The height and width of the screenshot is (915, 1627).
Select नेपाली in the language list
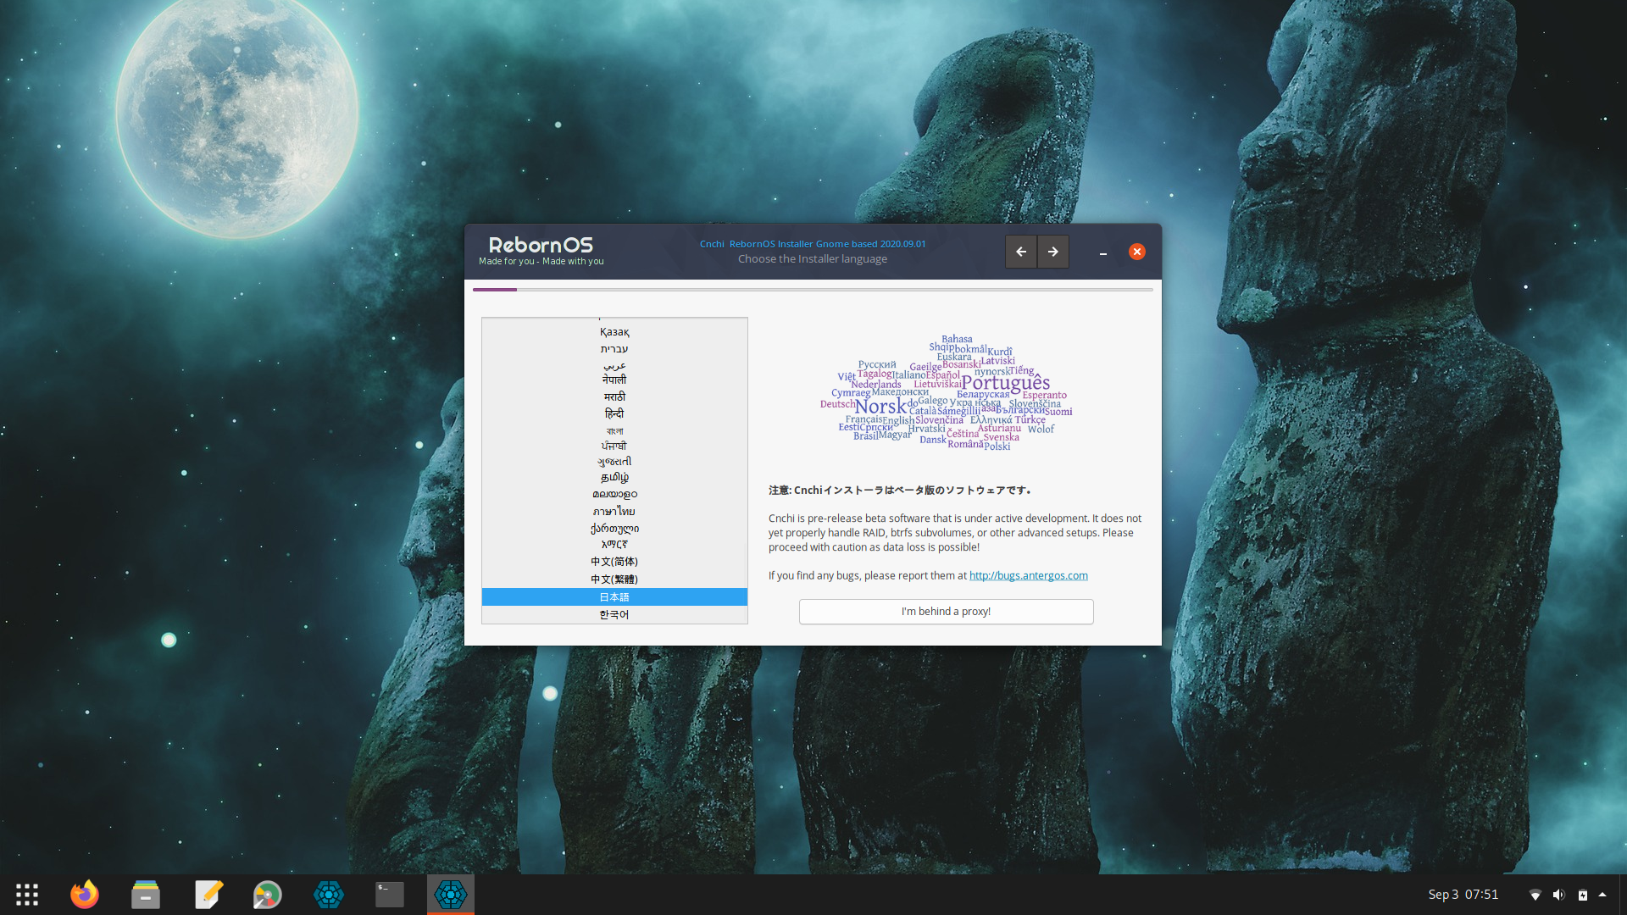614,380
